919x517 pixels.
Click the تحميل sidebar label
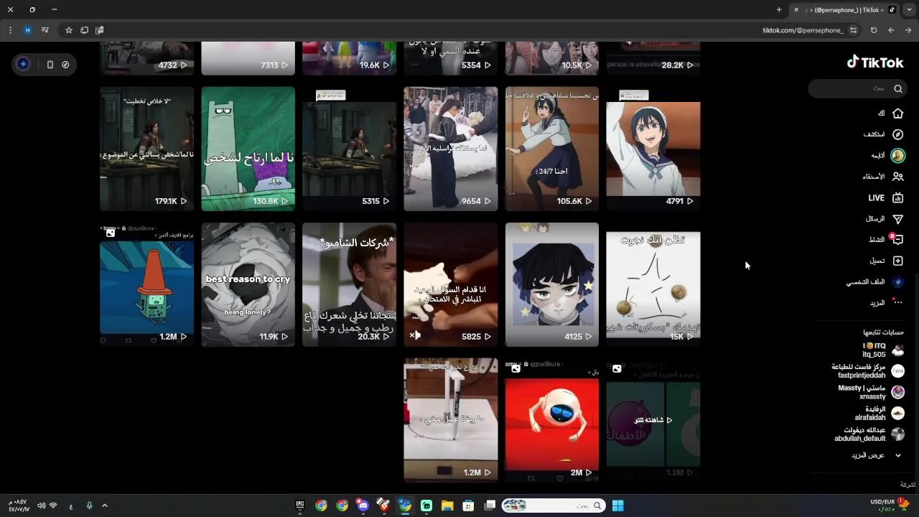pyautogui.click(x=877, y=261)
